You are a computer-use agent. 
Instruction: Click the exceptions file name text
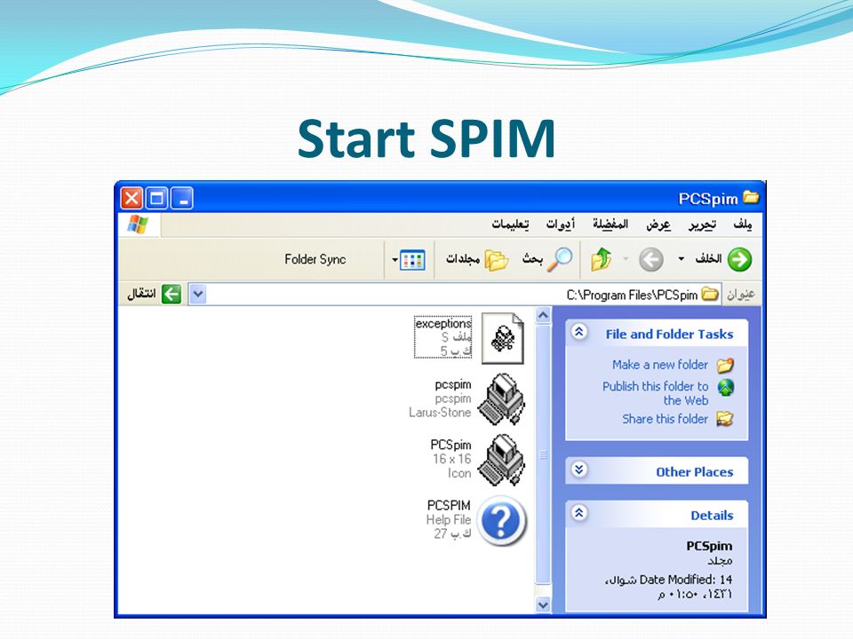442,323
